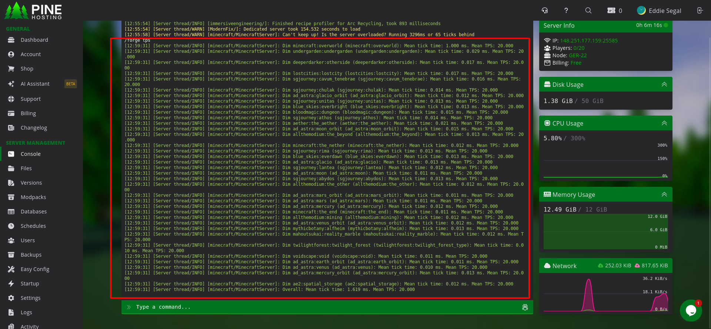
Task: Click the logout icon in header
Action: pyautogui.click(x=700, y=10)
